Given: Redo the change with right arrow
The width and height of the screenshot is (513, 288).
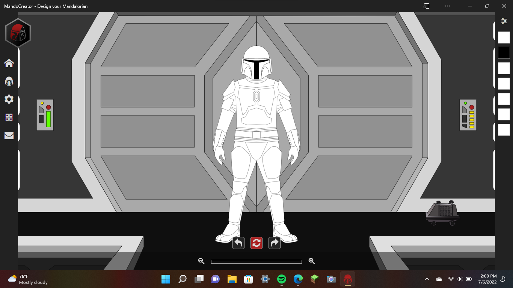Looking at the screenshot, I should 275,243.
